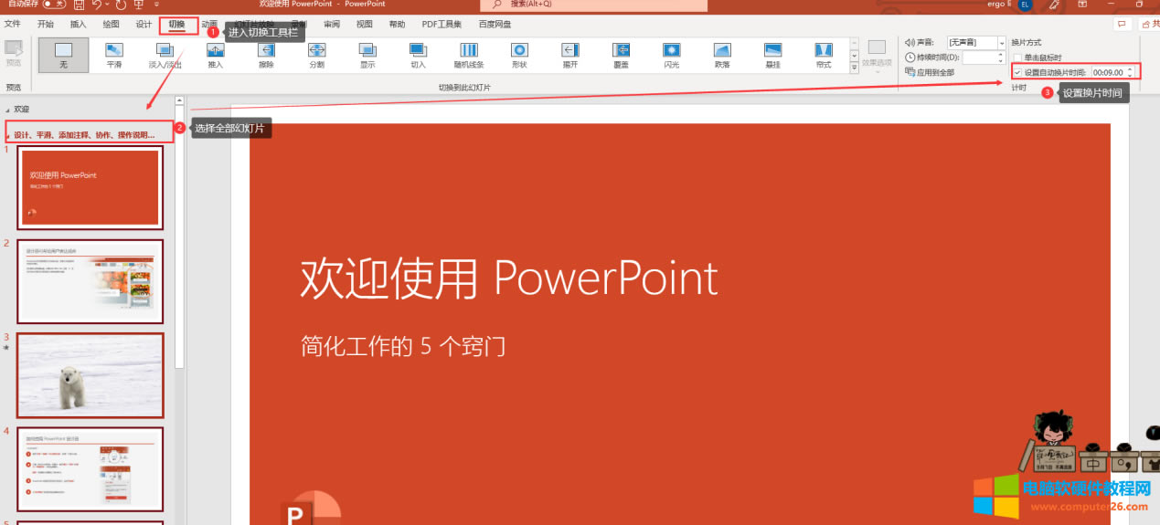Image resolution: width=1160 pixels, height=525 pixels.
Task: Open the 声音 sound dropdown
Action: (x=1001, y=43)
